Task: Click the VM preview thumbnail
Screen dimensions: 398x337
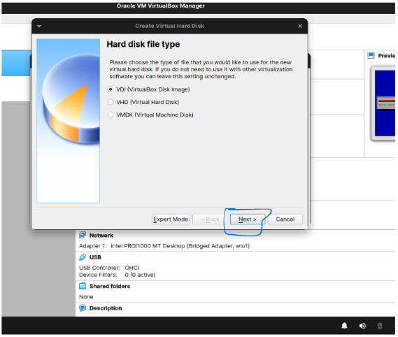Action: [384, 103]
